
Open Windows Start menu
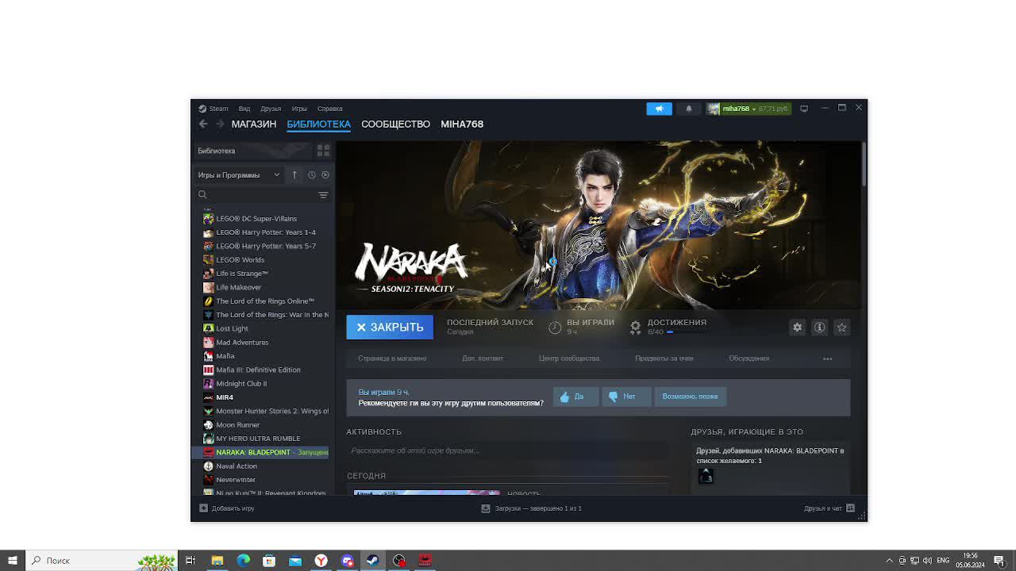click(x=12, y=561)
